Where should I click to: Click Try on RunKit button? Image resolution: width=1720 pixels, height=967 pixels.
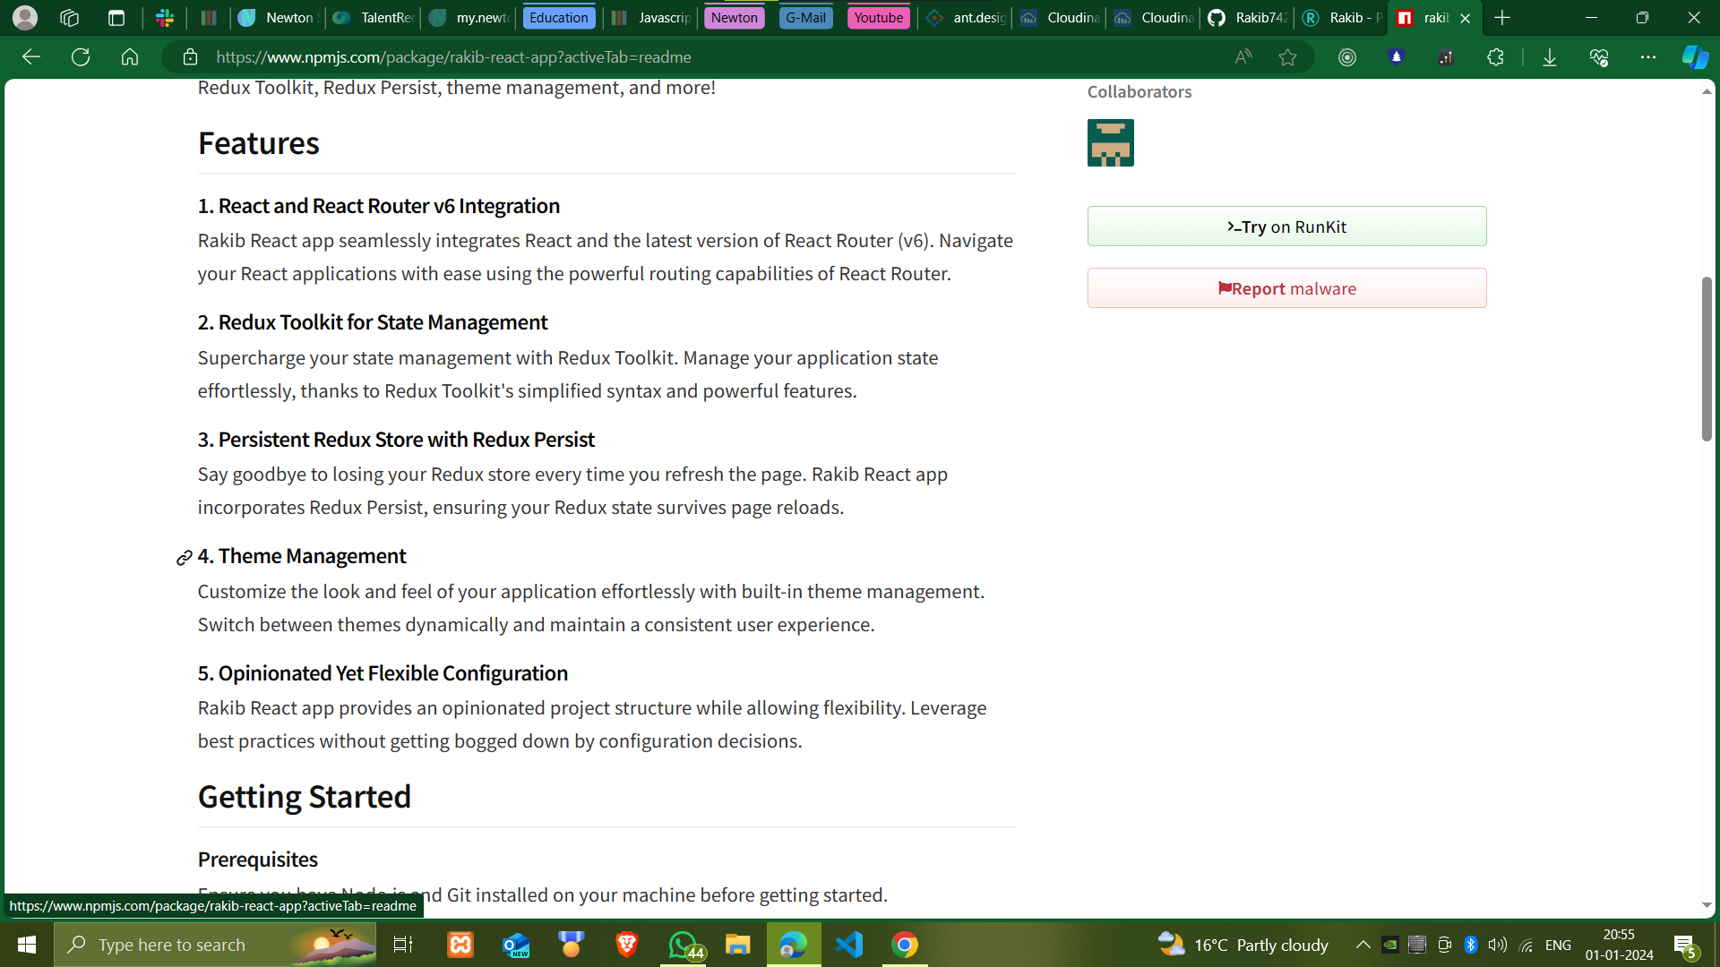1286,227
